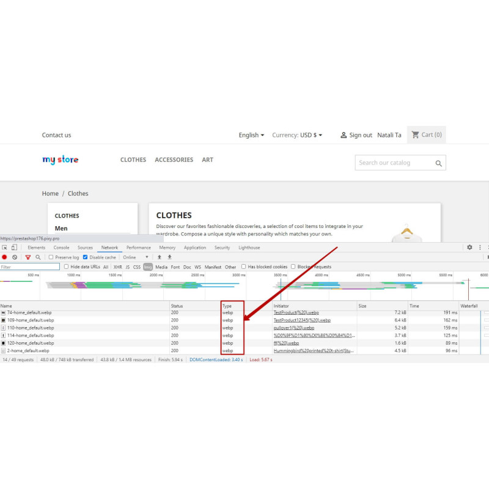Open DevTools settings gear
The width and height of the screenshot is (489, 489).
coord(469,248)
